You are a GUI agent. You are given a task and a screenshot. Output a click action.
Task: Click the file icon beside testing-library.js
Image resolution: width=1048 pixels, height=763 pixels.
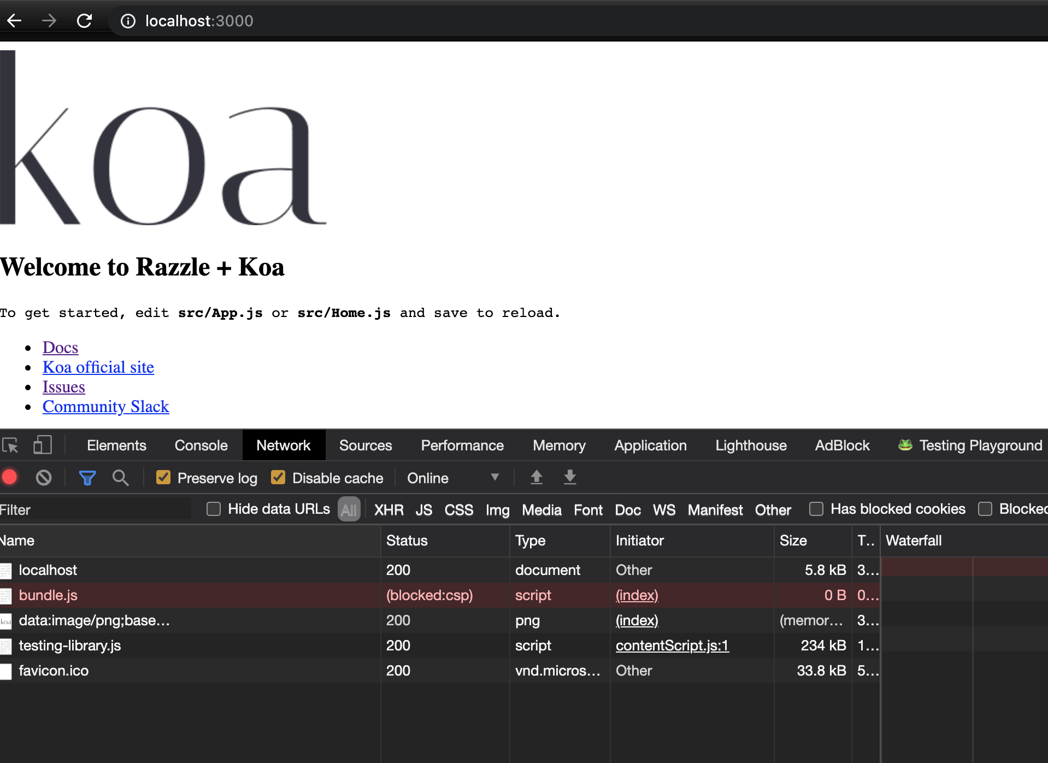pos(6,646)
